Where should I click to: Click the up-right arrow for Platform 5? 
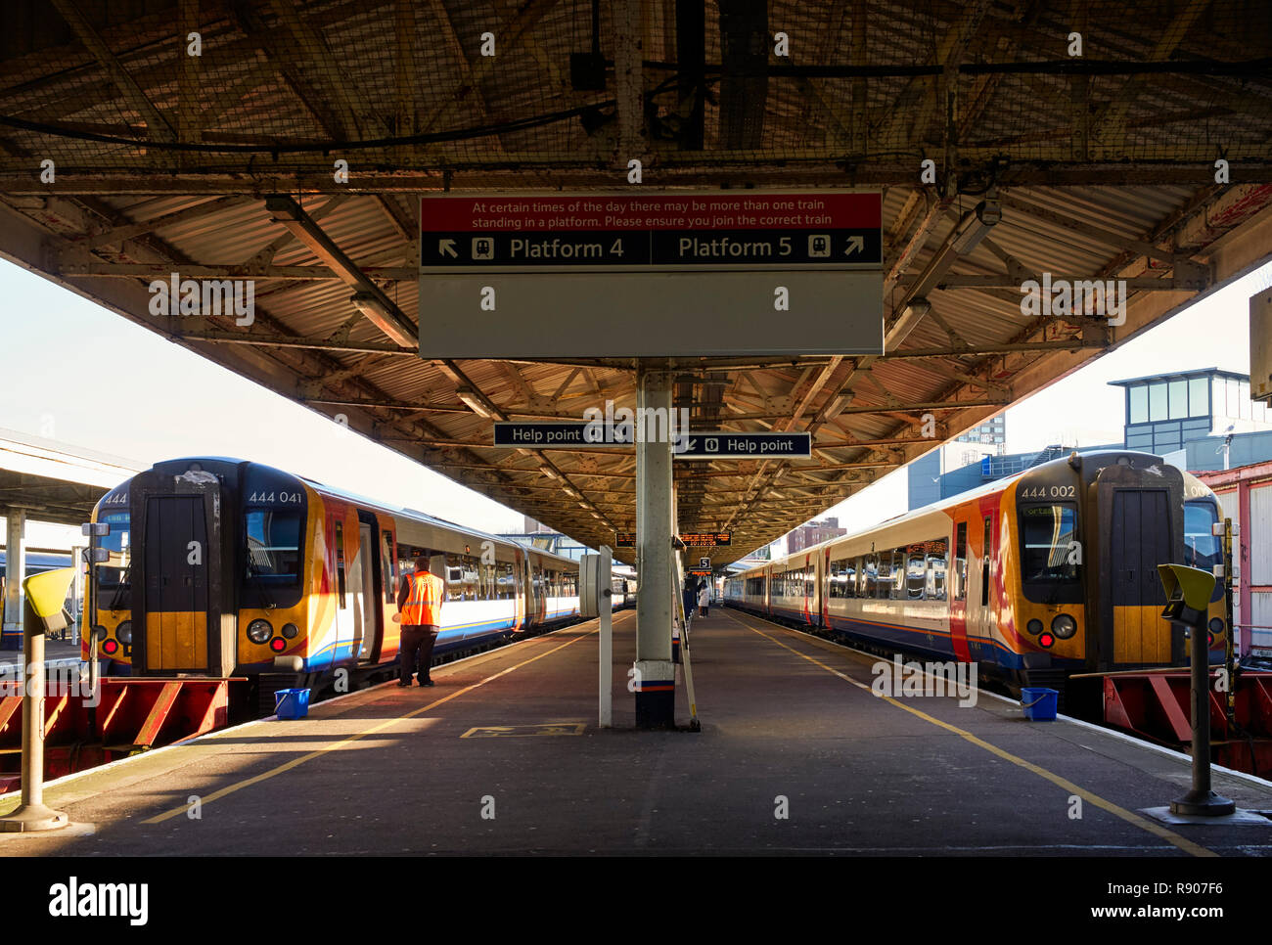(x=853, y=246)
